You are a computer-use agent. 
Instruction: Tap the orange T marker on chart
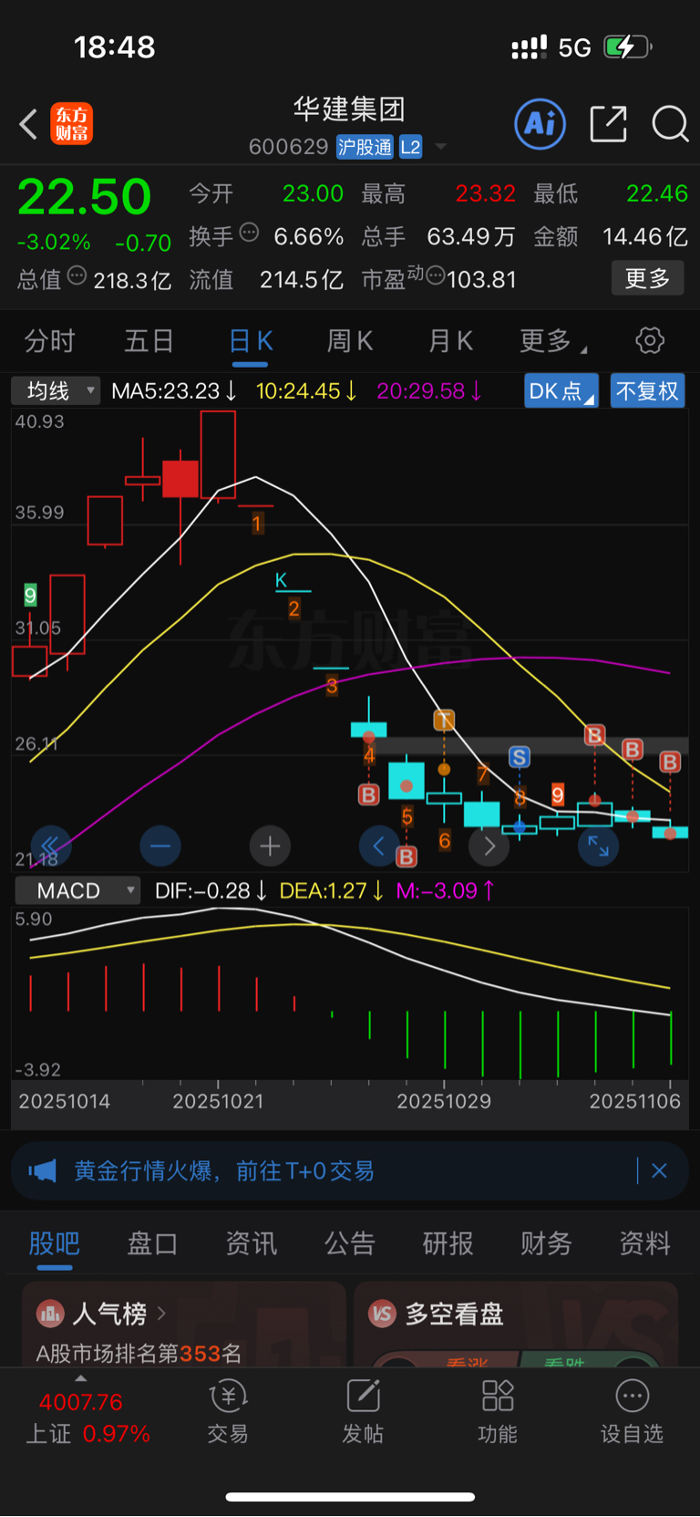tap(444, 721)
